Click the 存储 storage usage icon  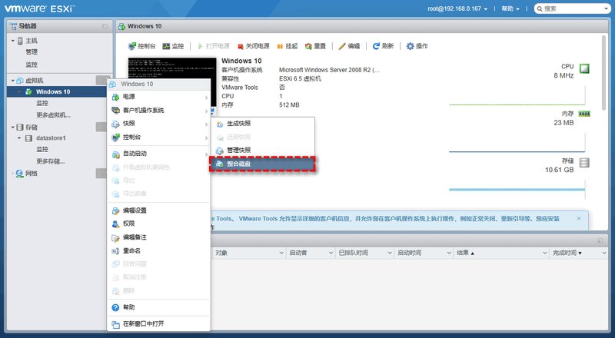tap(584, 162)
